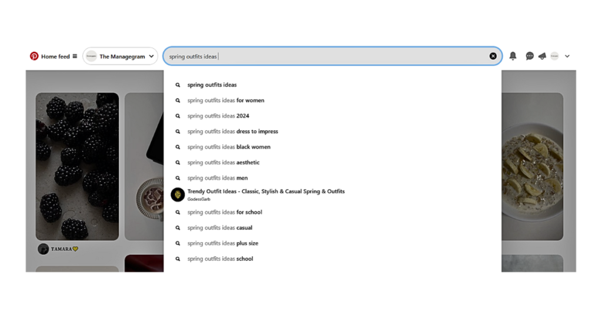This screenshot has width=602, height=316.
Task: Open messages speech bubble icon
Action: click(530, 56)
